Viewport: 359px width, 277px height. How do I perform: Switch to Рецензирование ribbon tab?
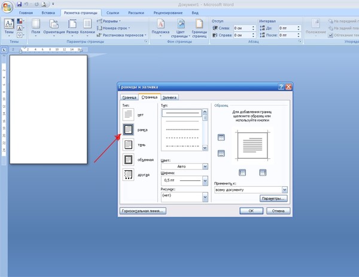click(168, 13)
